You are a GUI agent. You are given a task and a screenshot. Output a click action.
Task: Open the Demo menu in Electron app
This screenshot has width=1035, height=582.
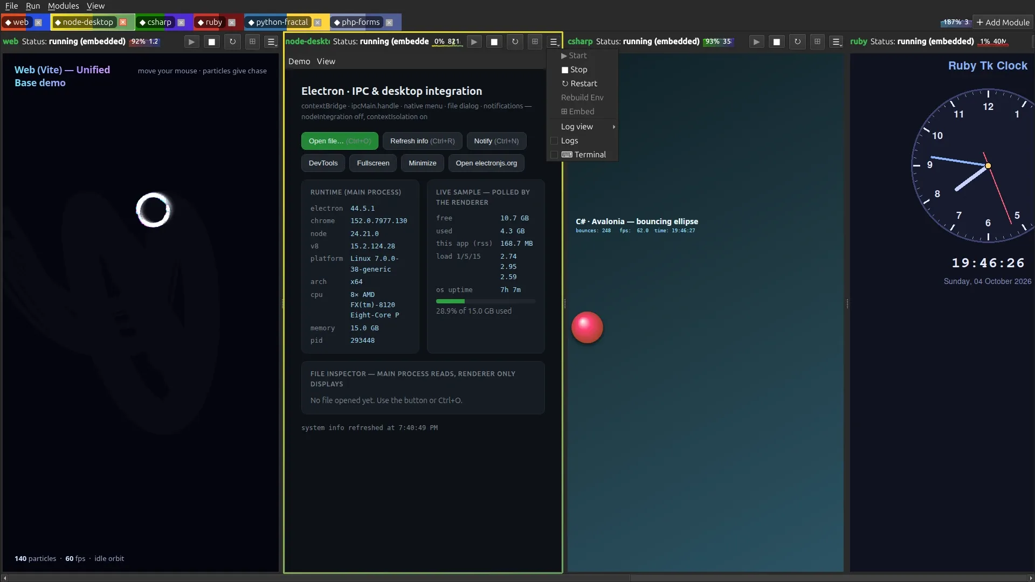coord(299,61)
